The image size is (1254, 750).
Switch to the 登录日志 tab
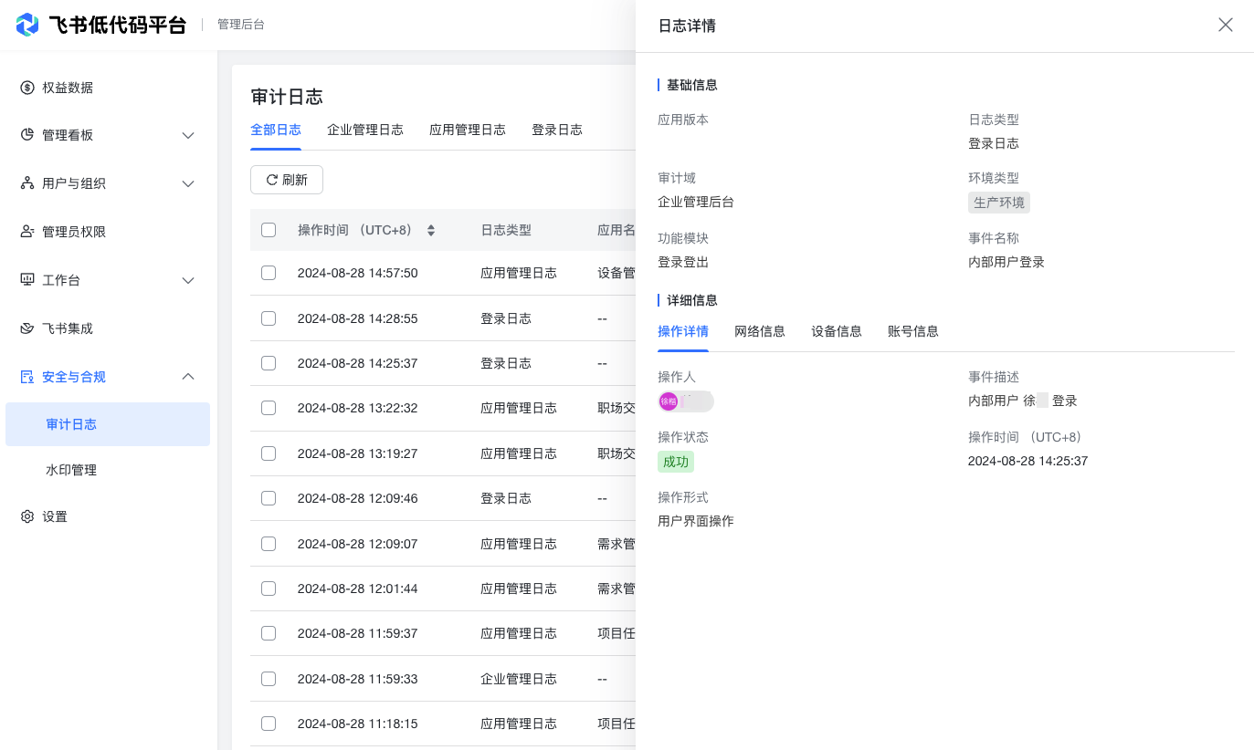coord(557,130)
